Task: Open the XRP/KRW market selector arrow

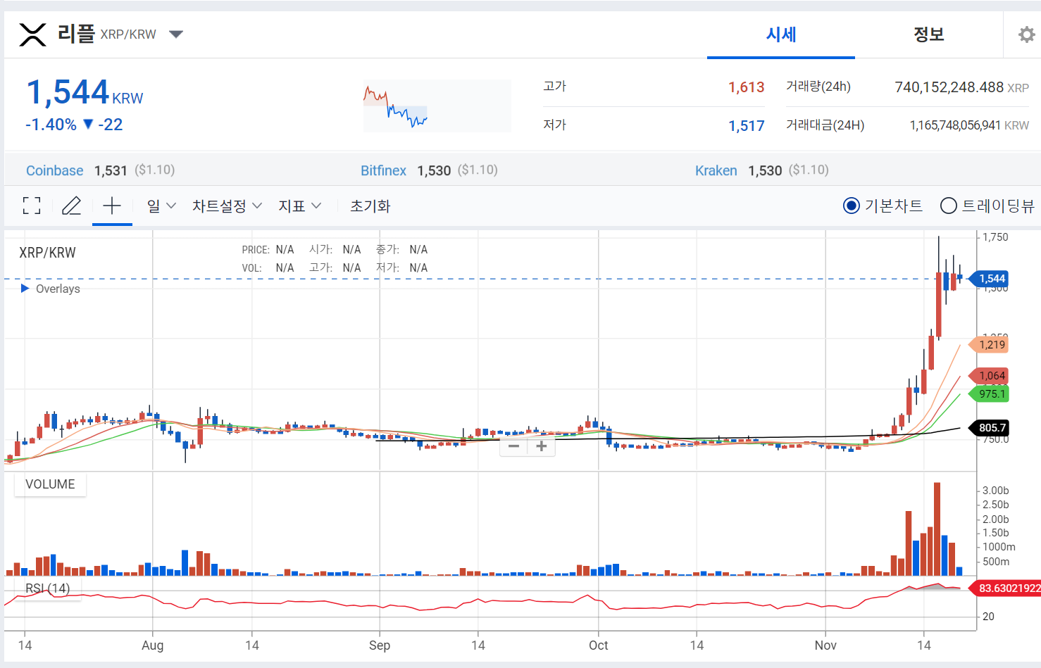Action: tap(176, 34)
